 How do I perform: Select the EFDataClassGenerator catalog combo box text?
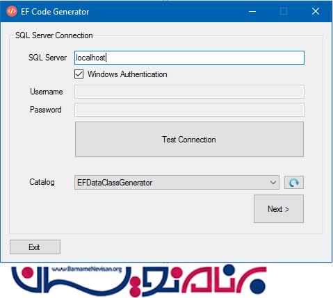[115, 183]
